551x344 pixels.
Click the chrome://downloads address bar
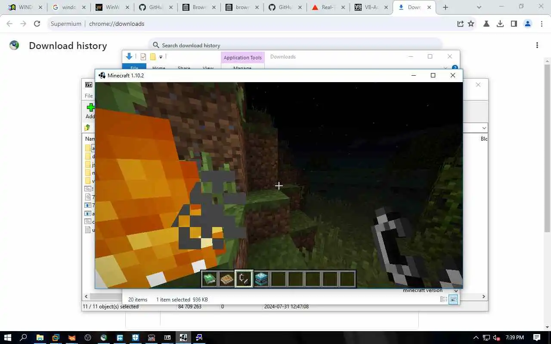[249, 24]
